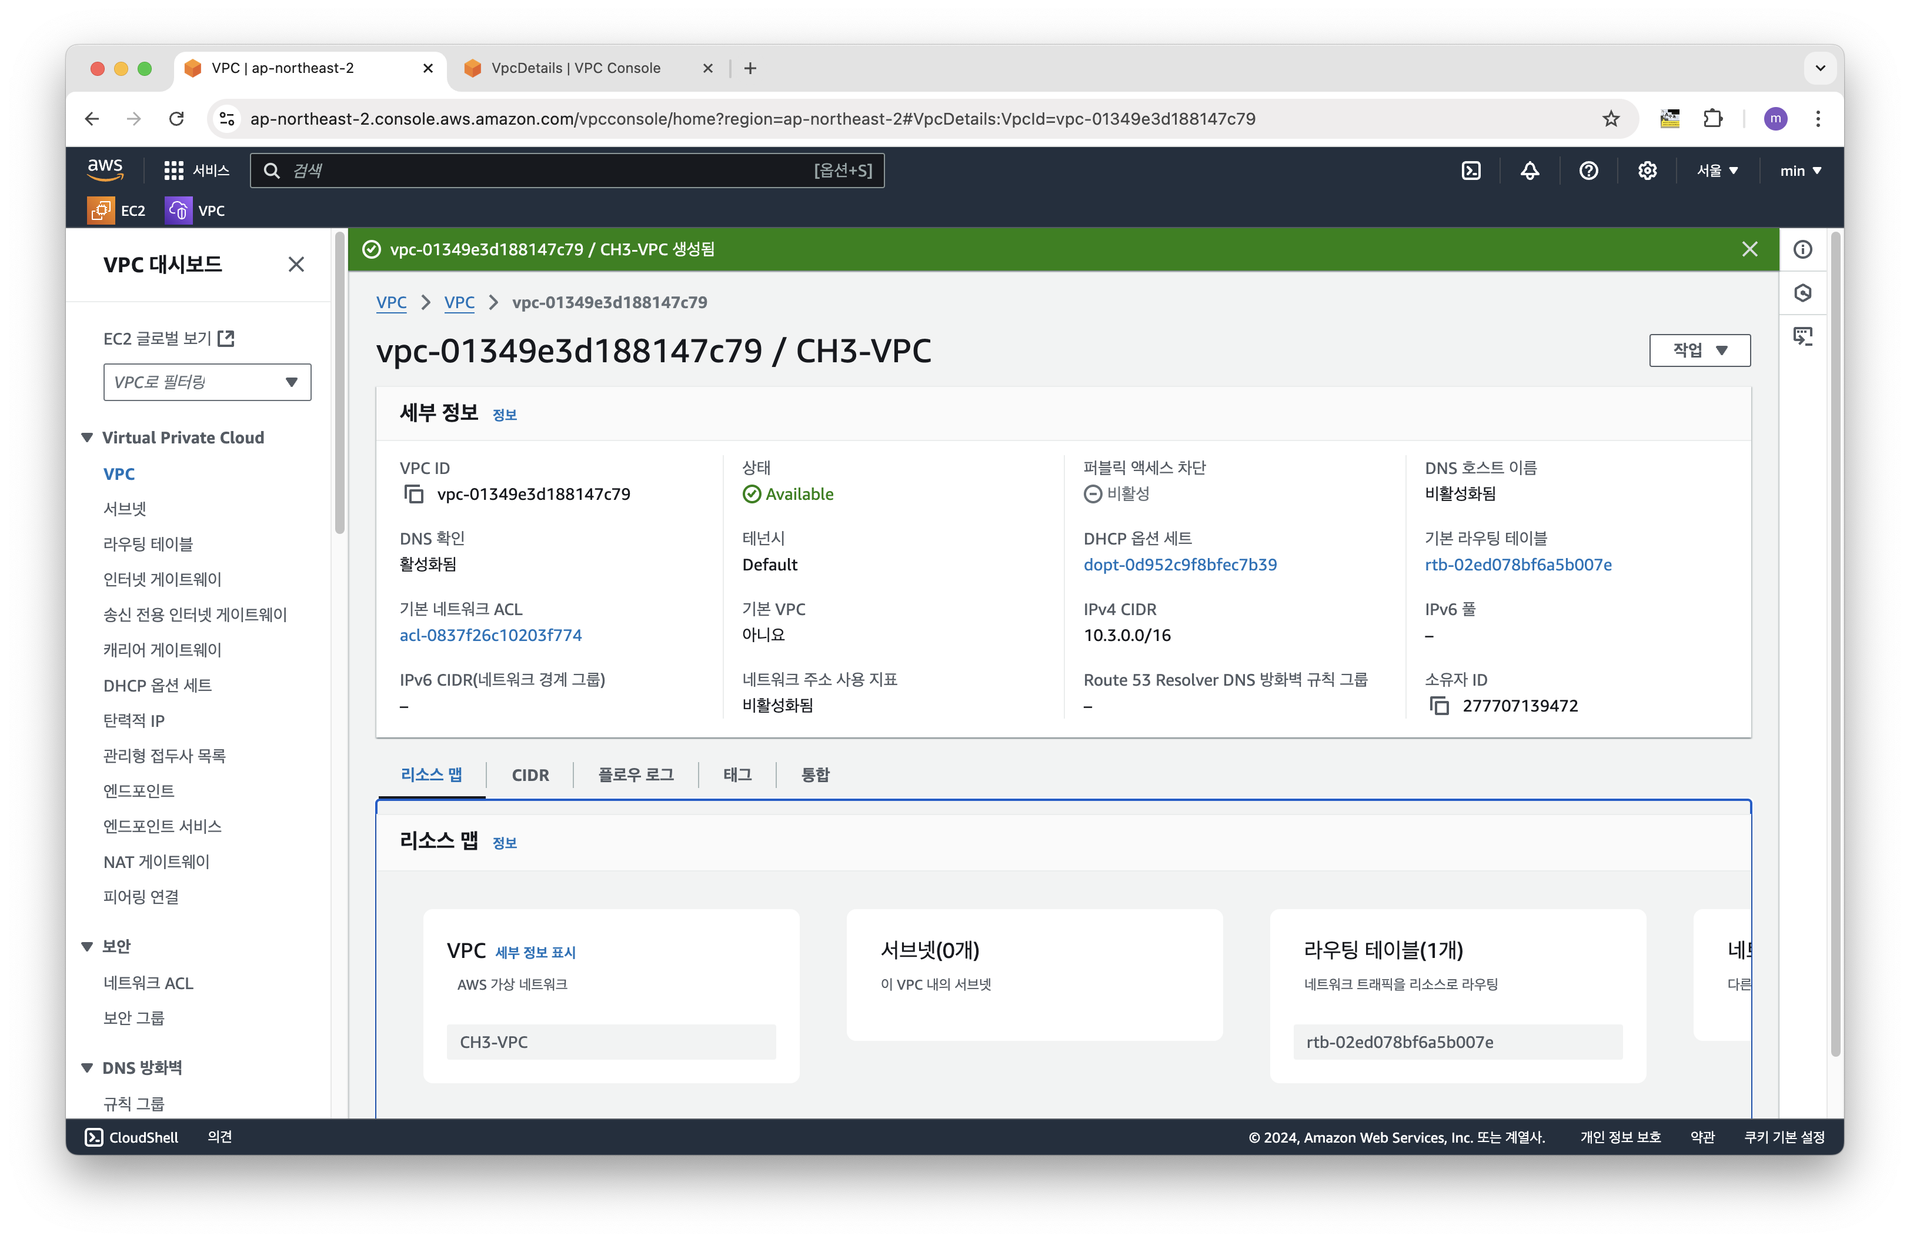Open network ACL link acl-0837f26c10203f774
This screenshot has width=1910, height=1242.
(490, 636)
